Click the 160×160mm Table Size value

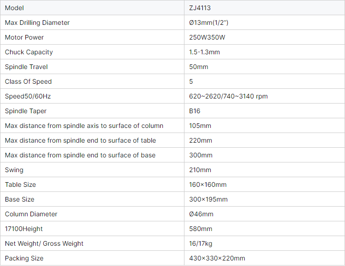click(208, 185)
